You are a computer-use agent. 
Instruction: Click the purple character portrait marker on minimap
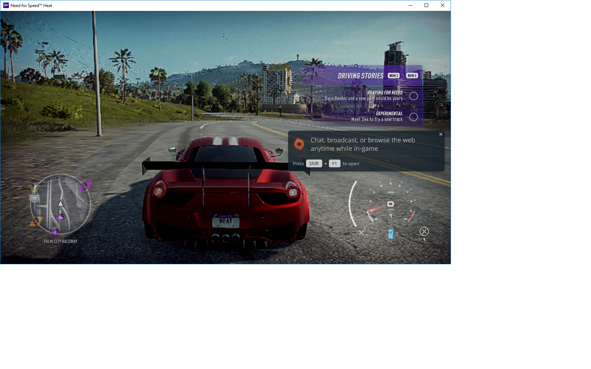(85, 186)
